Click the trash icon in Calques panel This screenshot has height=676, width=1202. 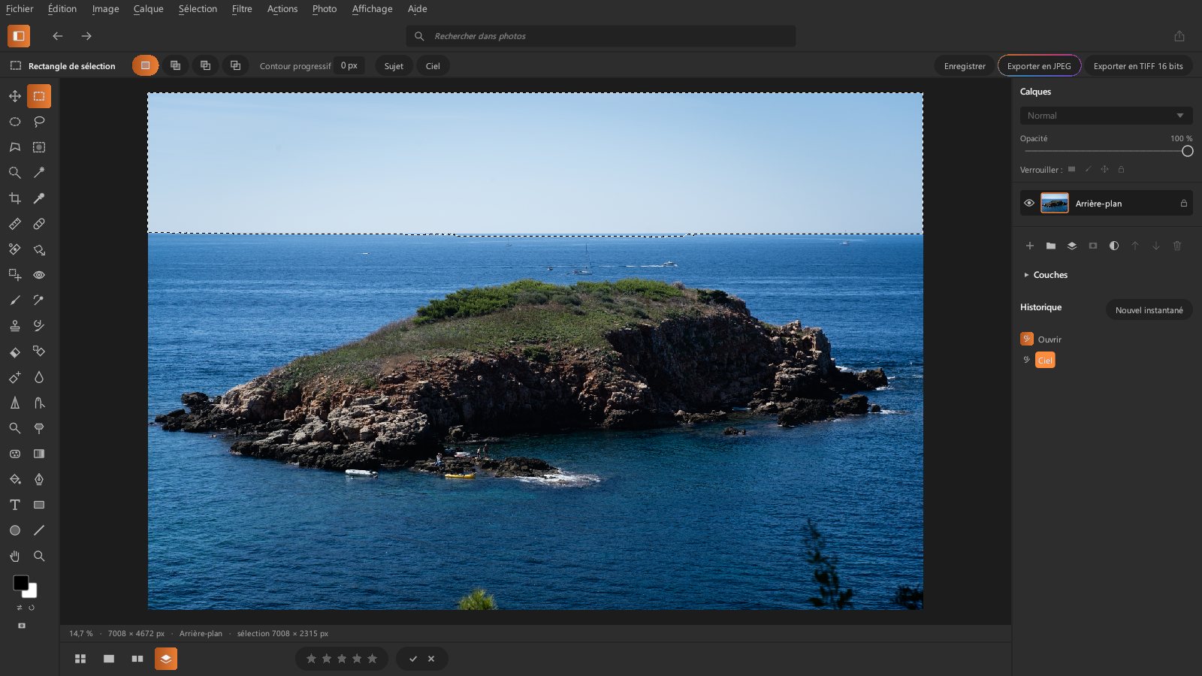[1177, 246]
